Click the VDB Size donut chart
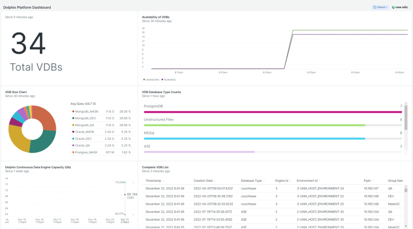The image size is (413, 229). (x=32, y=129)
